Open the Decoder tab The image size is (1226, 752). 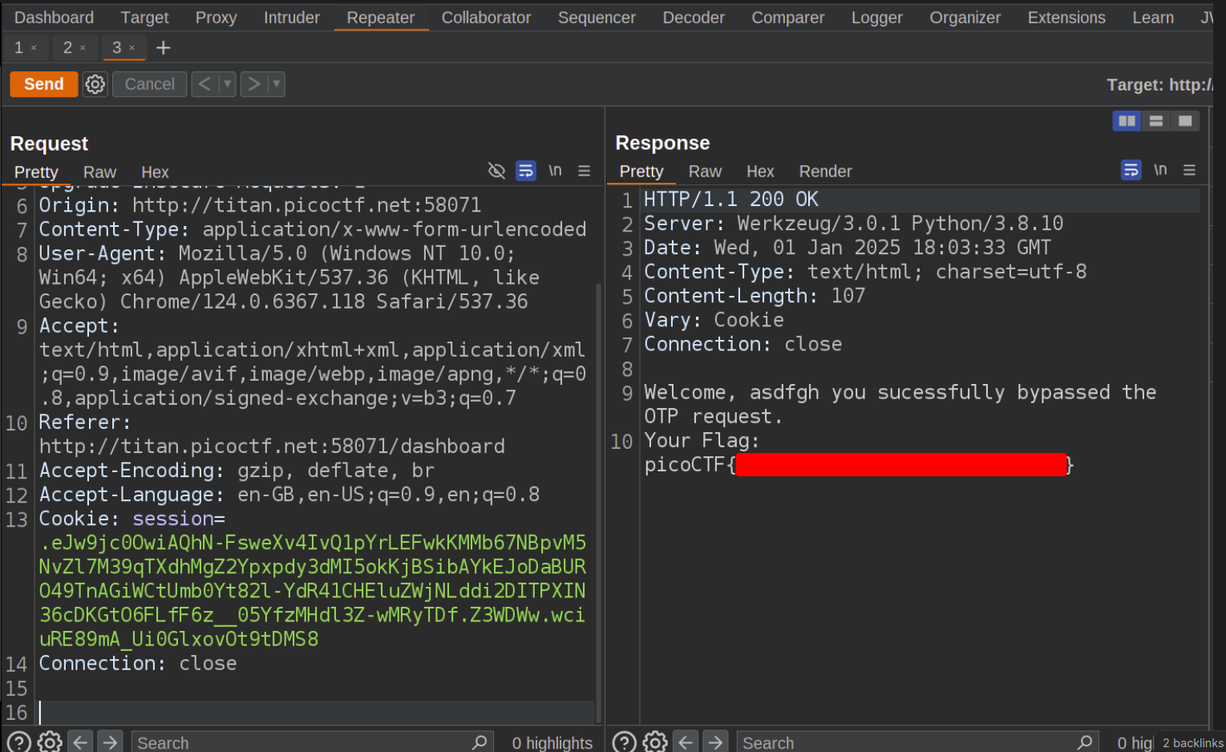(x=694, y=17)
